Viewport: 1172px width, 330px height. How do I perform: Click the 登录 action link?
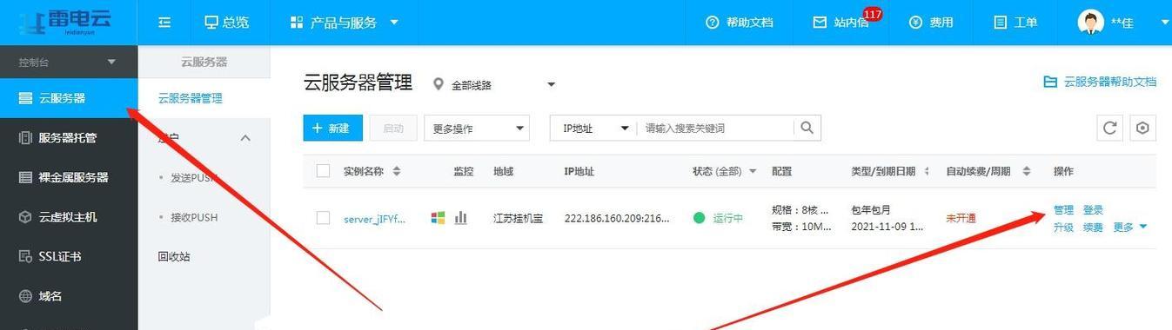pyautogui.click(x=1093, y=209)
